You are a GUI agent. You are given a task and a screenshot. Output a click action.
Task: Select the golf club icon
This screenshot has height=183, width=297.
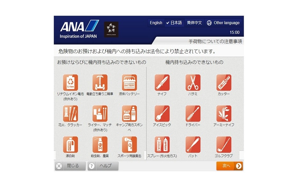pyautogui.click(x=224, y=144)
